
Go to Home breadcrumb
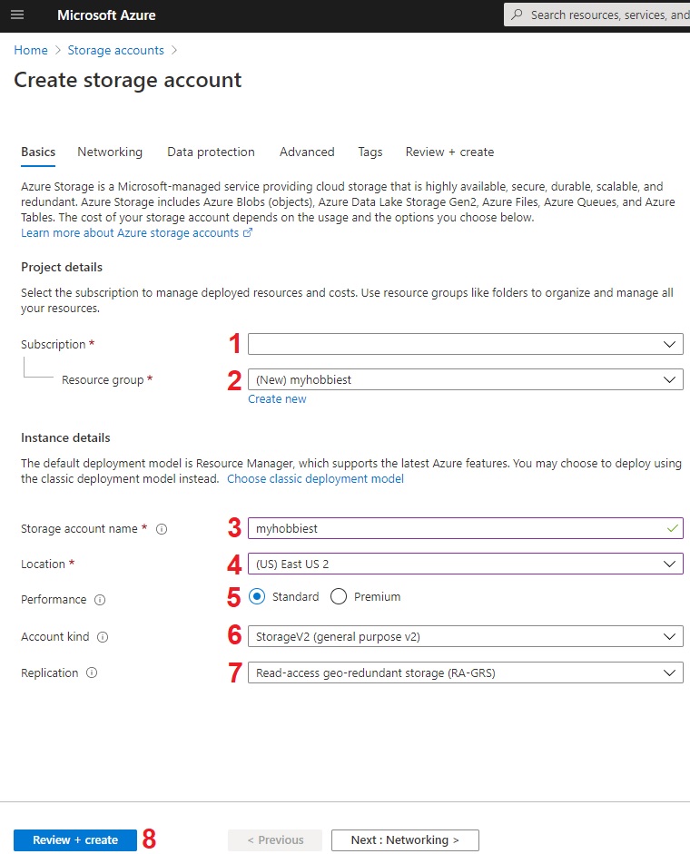(31, 50)
